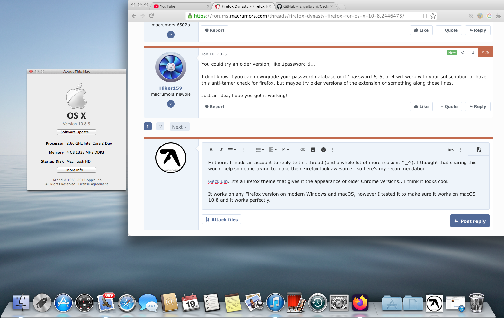The image size is (504, 318).
Task: Click Software Update in About This Mac
Action: [76, 132]
